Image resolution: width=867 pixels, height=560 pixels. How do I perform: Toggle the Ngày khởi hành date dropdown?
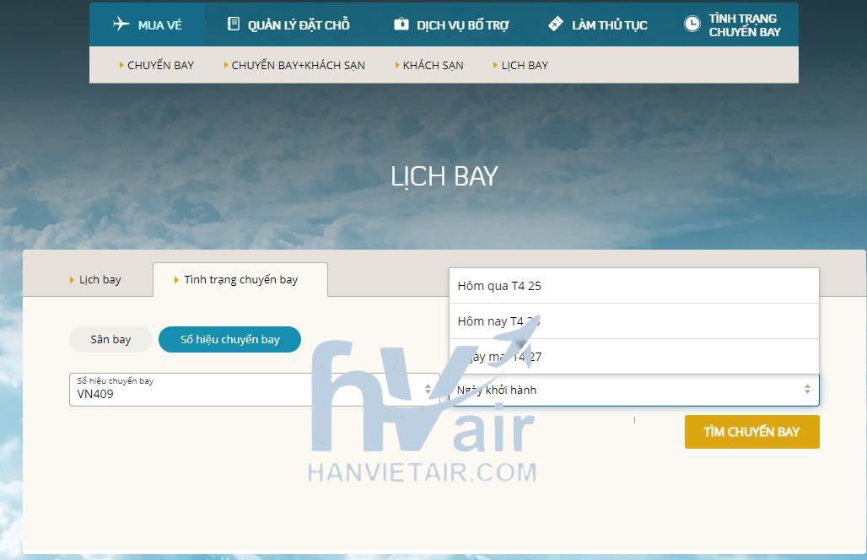(x=806, y=390)
